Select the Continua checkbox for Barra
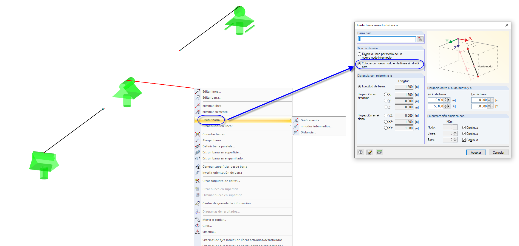 coord(464,140)
